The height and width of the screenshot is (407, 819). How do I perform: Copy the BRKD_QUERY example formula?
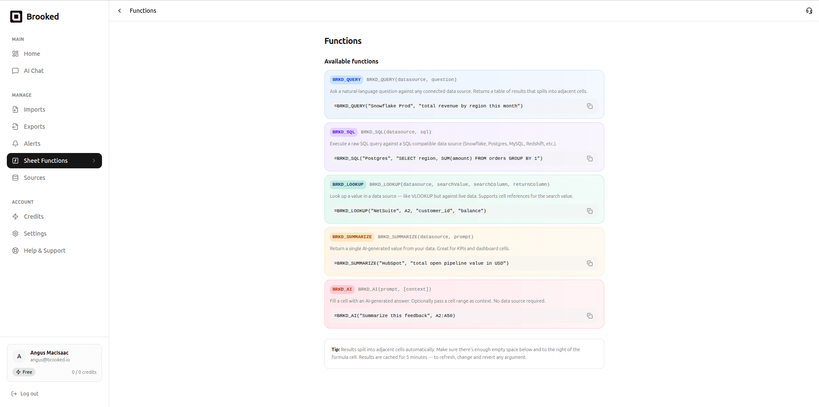pyautogui.click(x=590, y=106)
